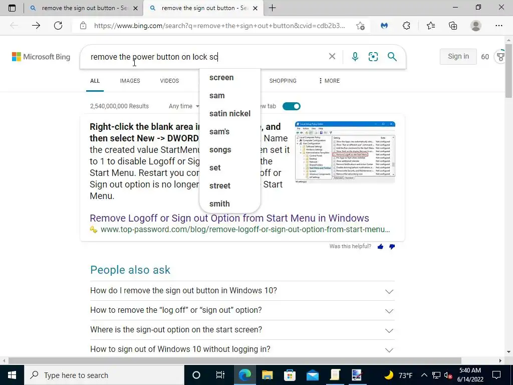Close the active second search tab
The image size is (513, 385).
point(255,8)
